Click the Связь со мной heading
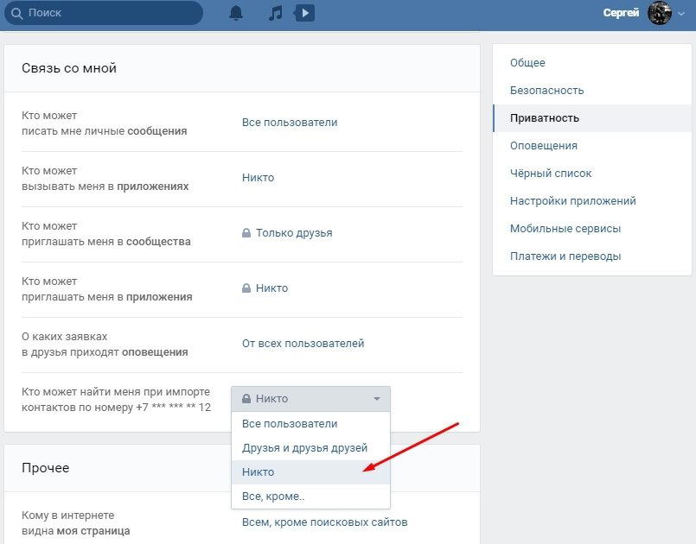This screenshot has height=544, width=696. pos(69,68)
